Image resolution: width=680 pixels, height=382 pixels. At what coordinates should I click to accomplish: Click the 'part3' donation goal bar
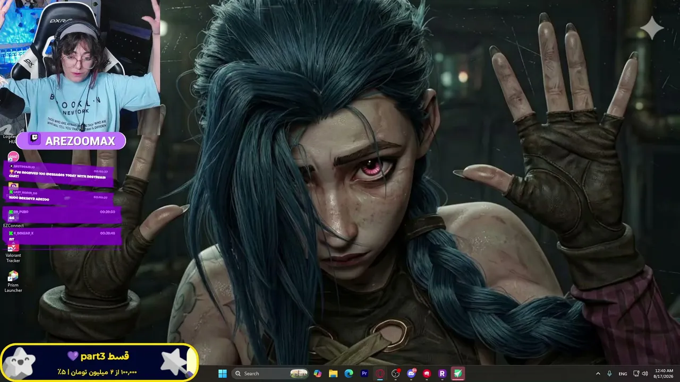[x=99, y=363]
